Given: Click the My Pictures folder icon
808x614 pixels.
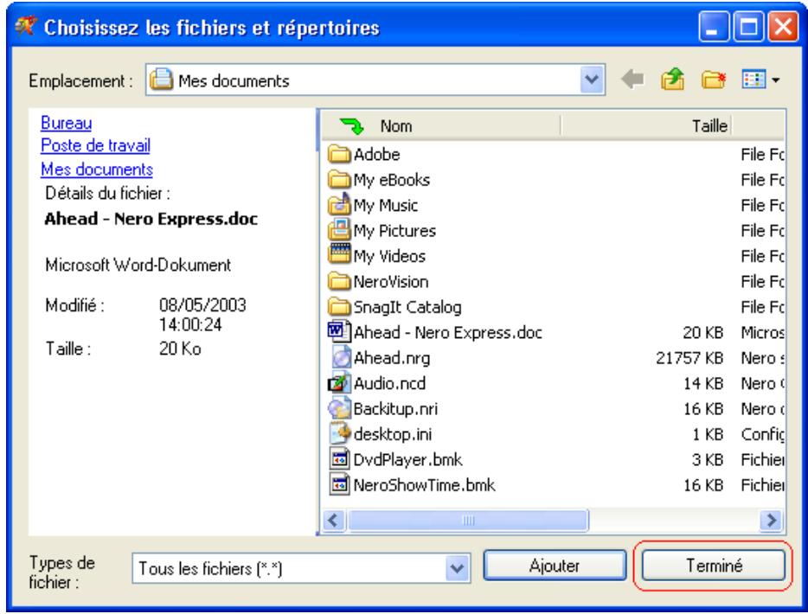Looking at the screenshot, I should 339,230.
